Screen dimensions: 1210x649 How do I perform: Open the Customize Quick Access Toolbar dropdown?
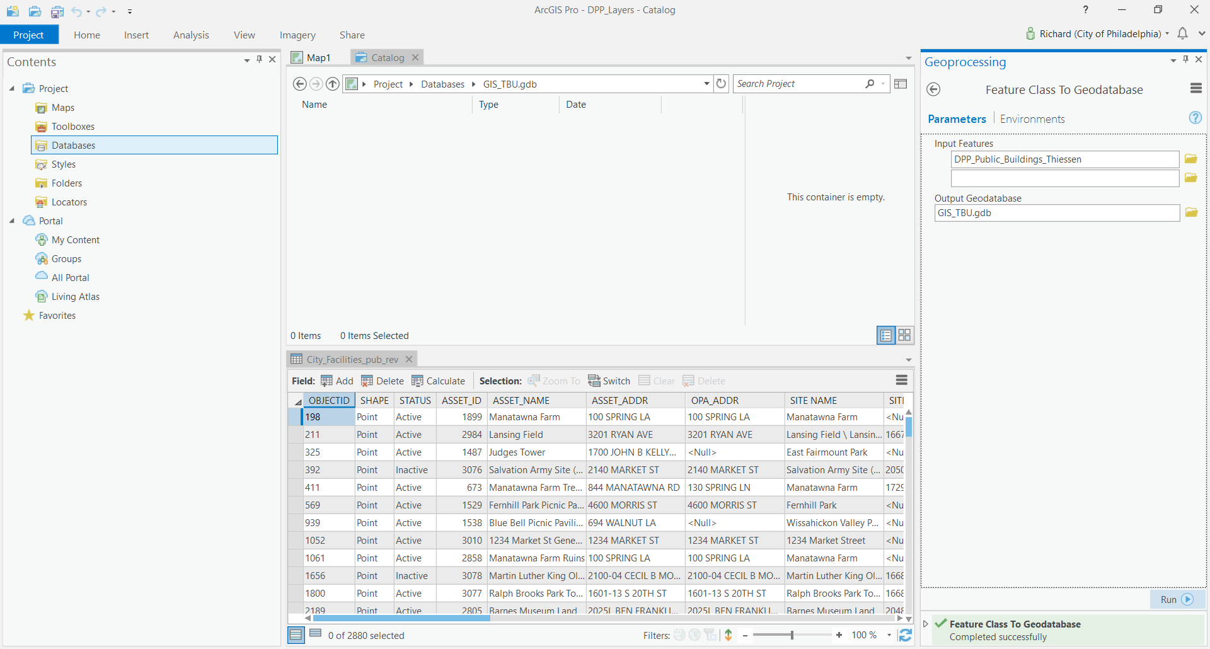click(x=129, y=11)
